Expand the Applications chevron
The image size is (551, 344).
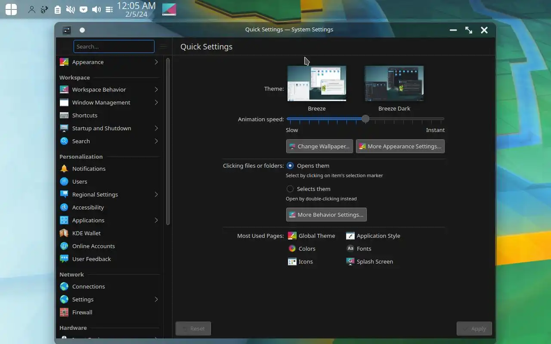coord(156,220)
